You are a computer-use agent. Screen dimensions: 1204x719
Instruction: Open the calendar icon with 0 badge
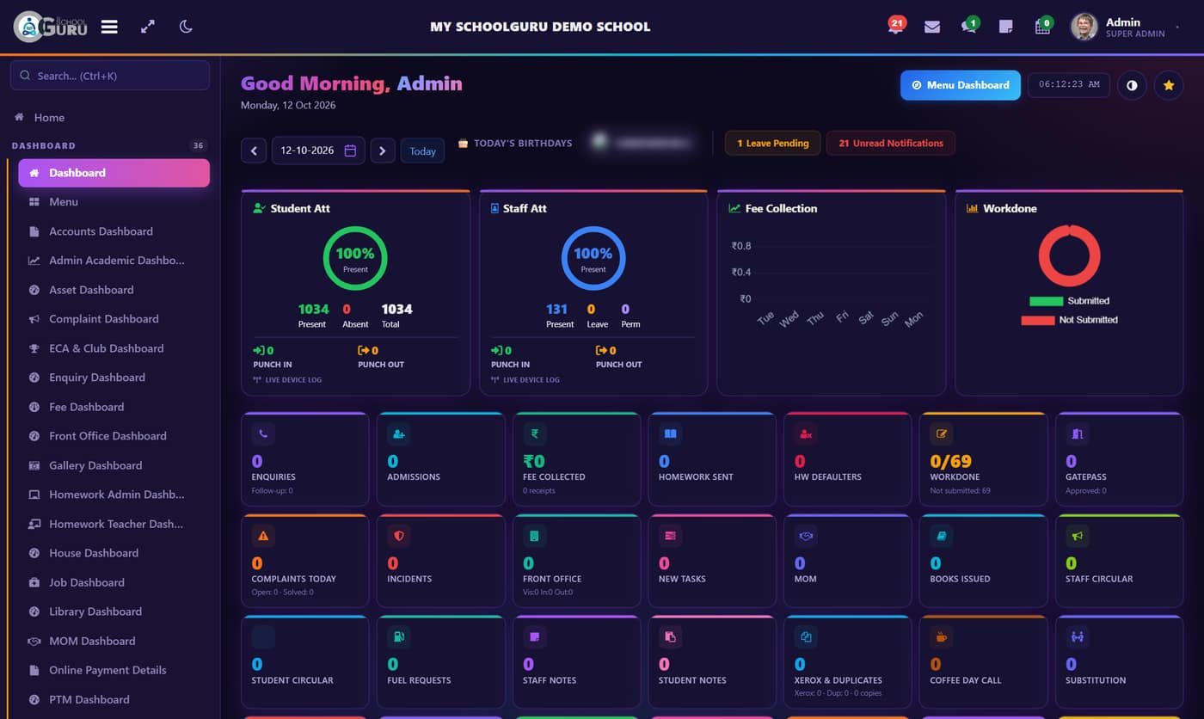tap(1043, 26)
